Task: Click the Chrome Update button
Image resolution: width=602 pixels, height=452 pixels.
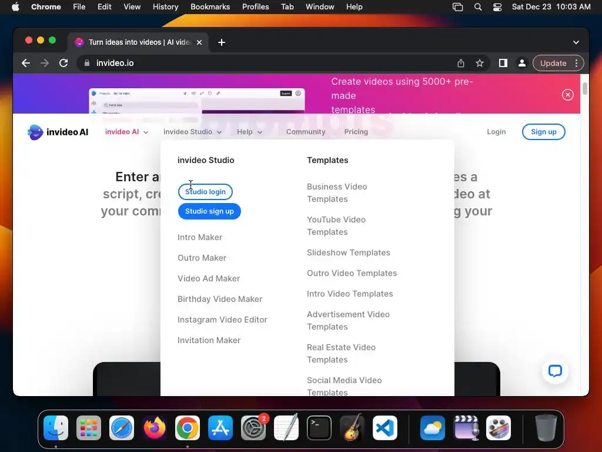Action: tap(553, 63)
